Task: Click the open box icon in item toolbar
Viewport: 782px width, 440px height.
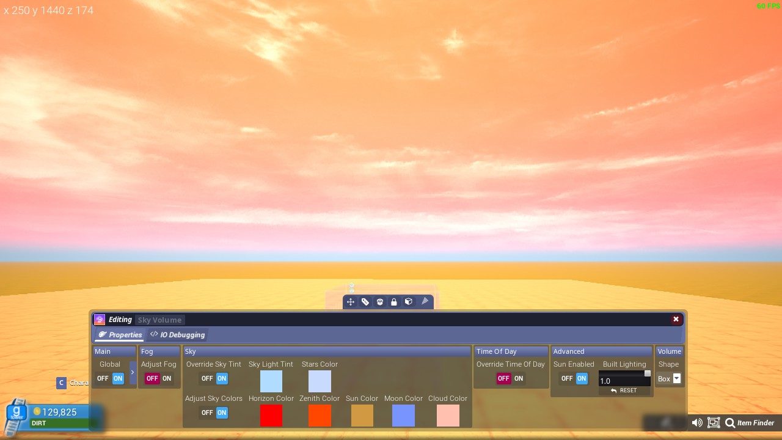Action: click(x=379, y=302)
